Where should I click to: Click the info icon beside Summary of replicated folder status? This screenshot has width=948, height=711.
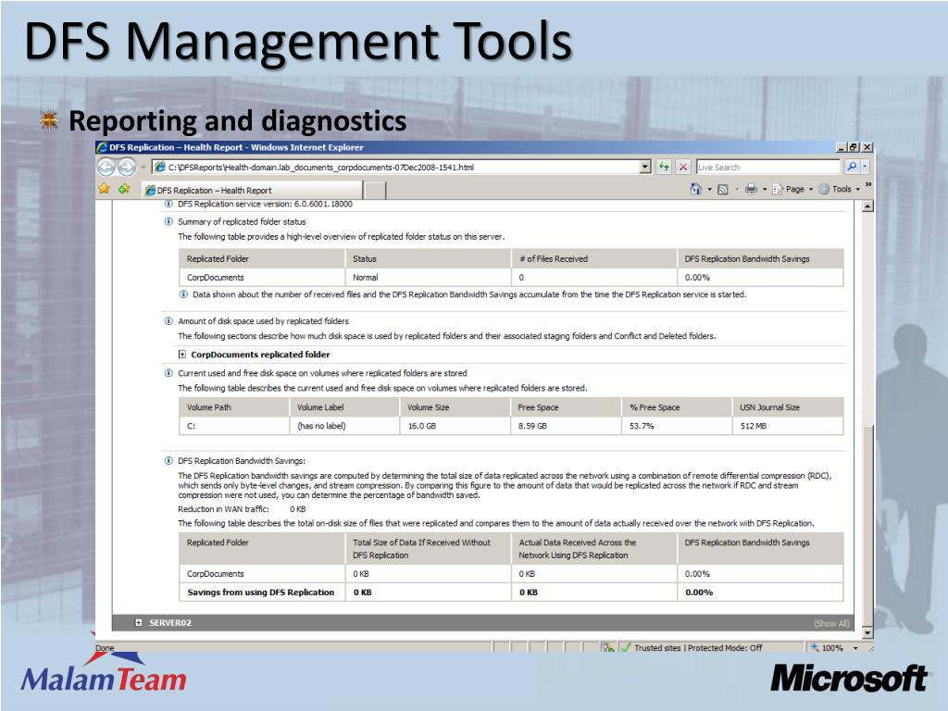[x=168, y=221]
